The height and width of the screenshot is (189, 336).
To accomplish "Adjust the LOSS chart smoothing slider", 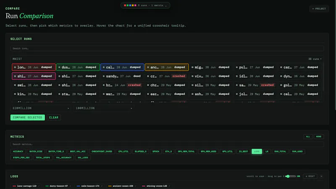I will [290, 176].
